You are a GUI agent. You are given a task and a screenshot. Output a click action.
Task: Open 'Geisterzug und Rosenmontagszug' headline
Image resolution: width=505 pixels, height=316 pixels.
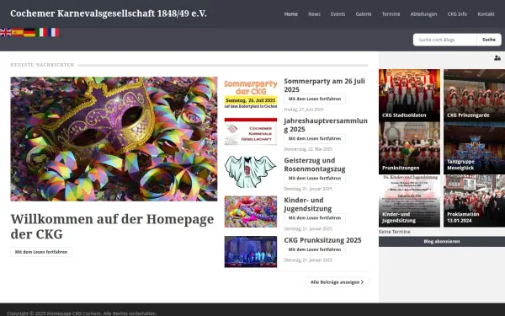pos(315,164)
